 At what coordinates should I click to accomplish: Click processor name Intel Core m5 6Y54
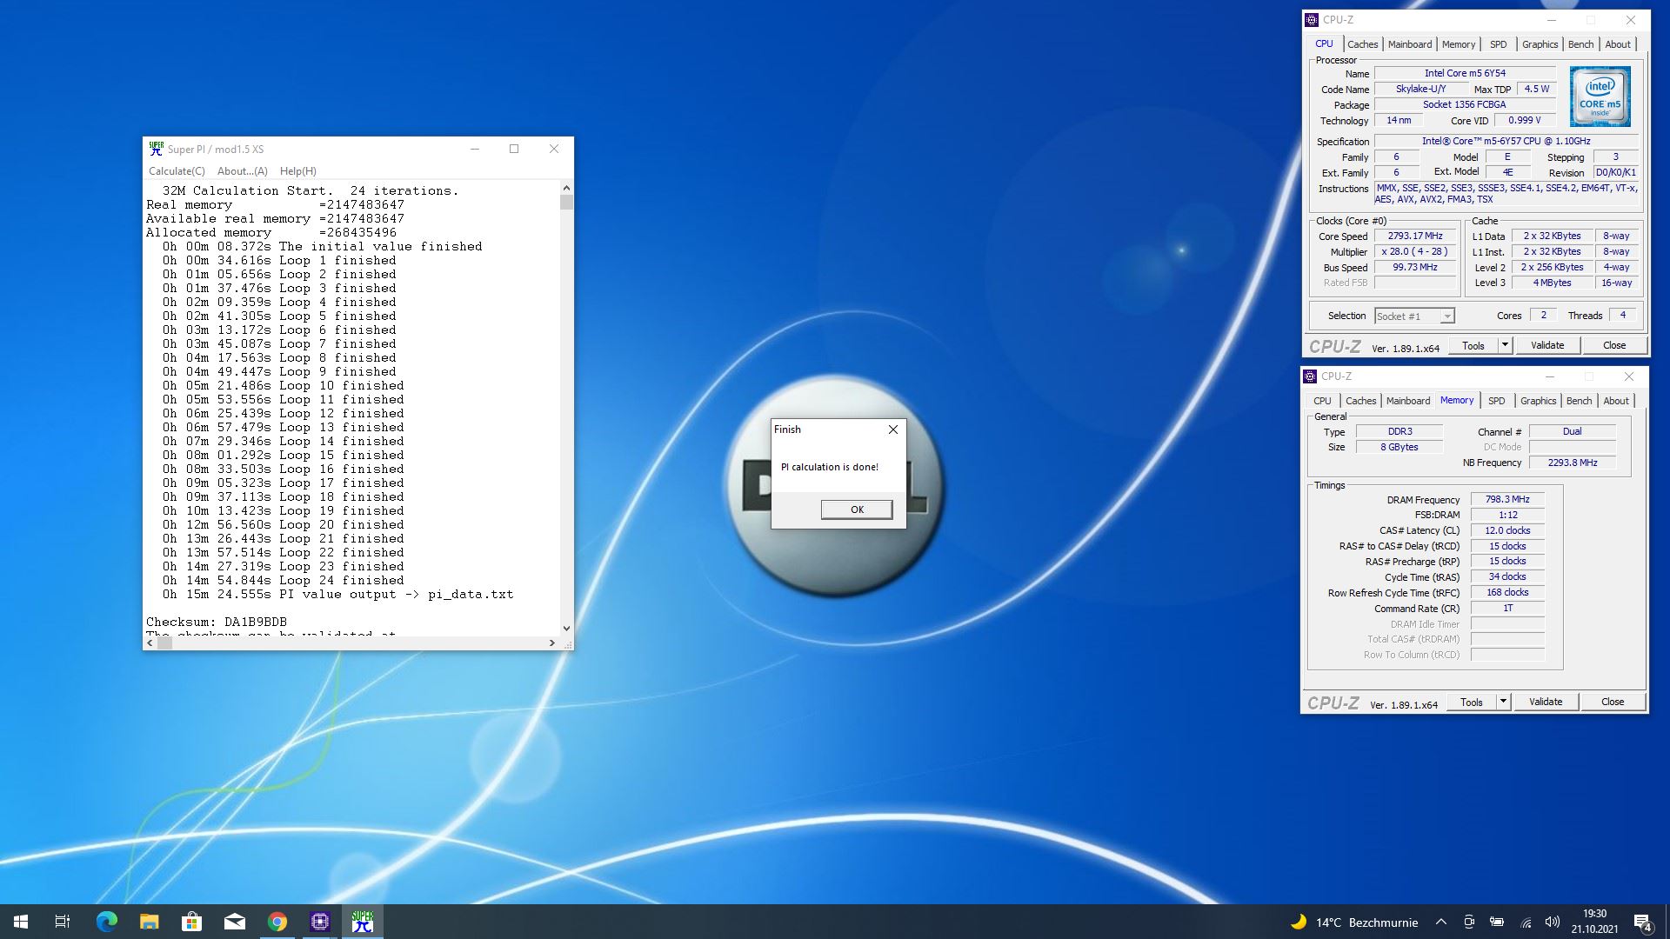[x=1465, y=74]
